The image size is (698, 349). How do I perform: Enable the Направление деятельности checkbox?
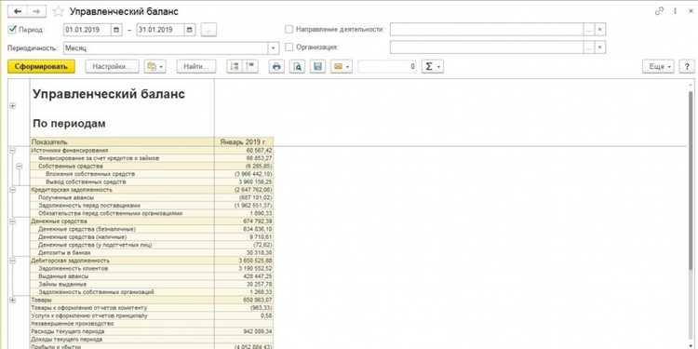(289, 30)
